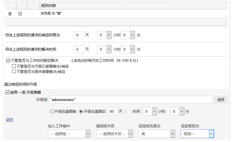233x142 pixels.
Task: Click the response time days field
Action: coord(80,35)
